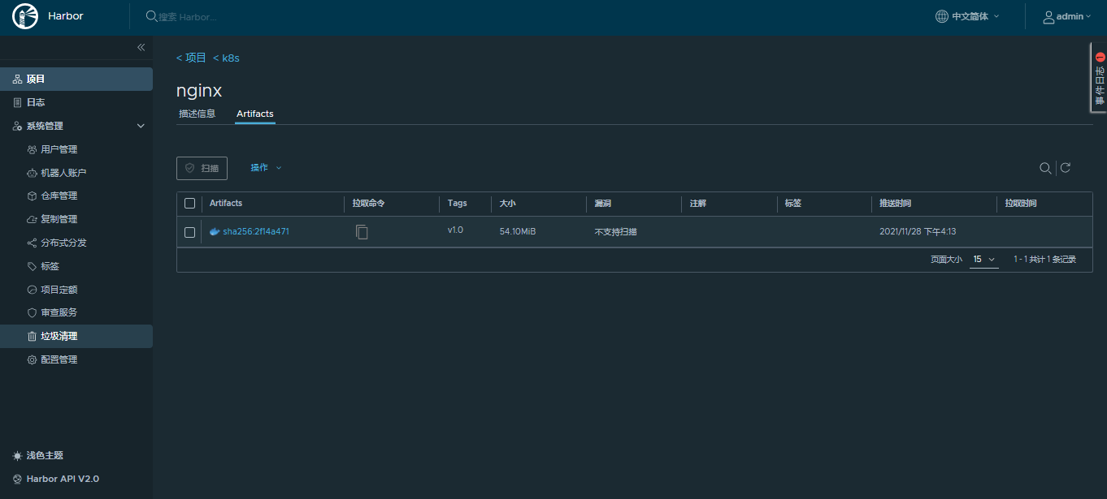Click the 日志 logs icon in sidebar
The width and height of the screenshot is (1107, 499).
click(17, 102)
